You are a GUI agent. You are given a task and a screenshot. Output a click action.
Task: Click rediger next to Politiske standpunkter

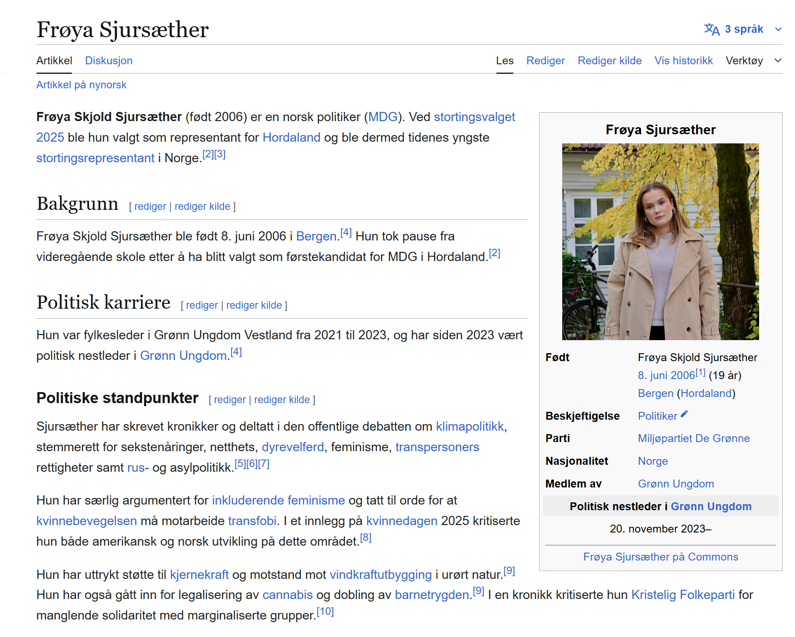[230, 400]
